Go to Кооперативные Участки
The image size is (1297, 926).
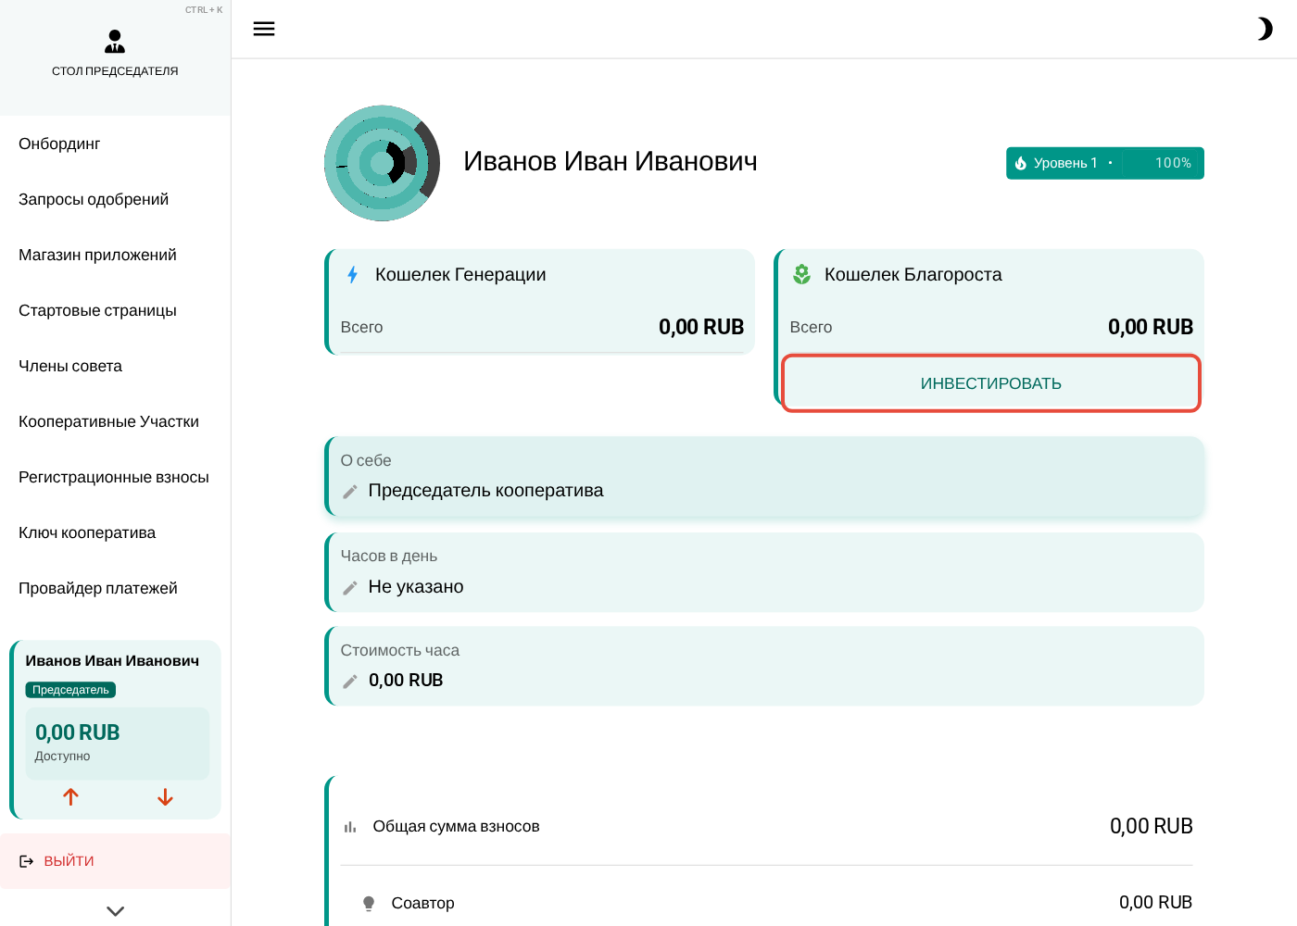coord(115,421)
